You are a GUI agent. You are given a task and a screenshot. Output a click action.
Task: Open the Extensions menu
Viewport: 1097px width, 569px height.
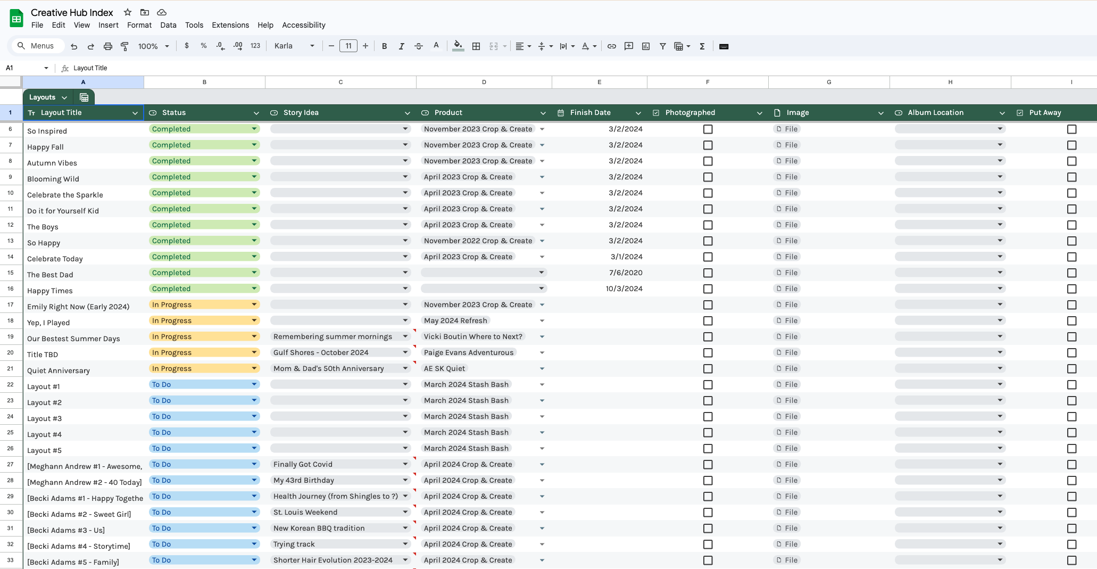230,25
